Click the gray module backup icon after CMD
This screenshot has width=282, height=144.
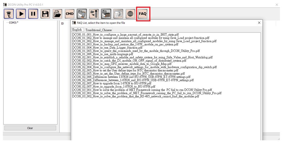click(x=82, y=14)
